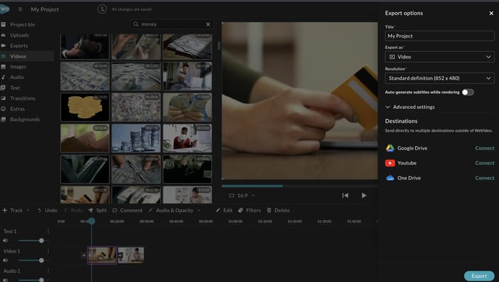Screen dimensions: 499x282
Task: Click the media library scrollbar
Action: (219, 46)
